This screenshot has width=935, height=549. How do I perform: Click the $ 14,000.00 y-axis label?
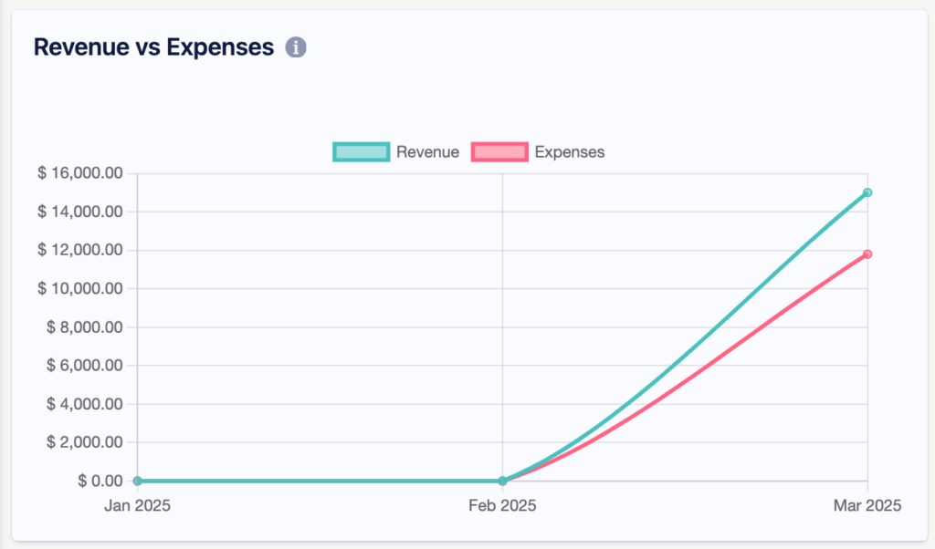click(79, 212)
